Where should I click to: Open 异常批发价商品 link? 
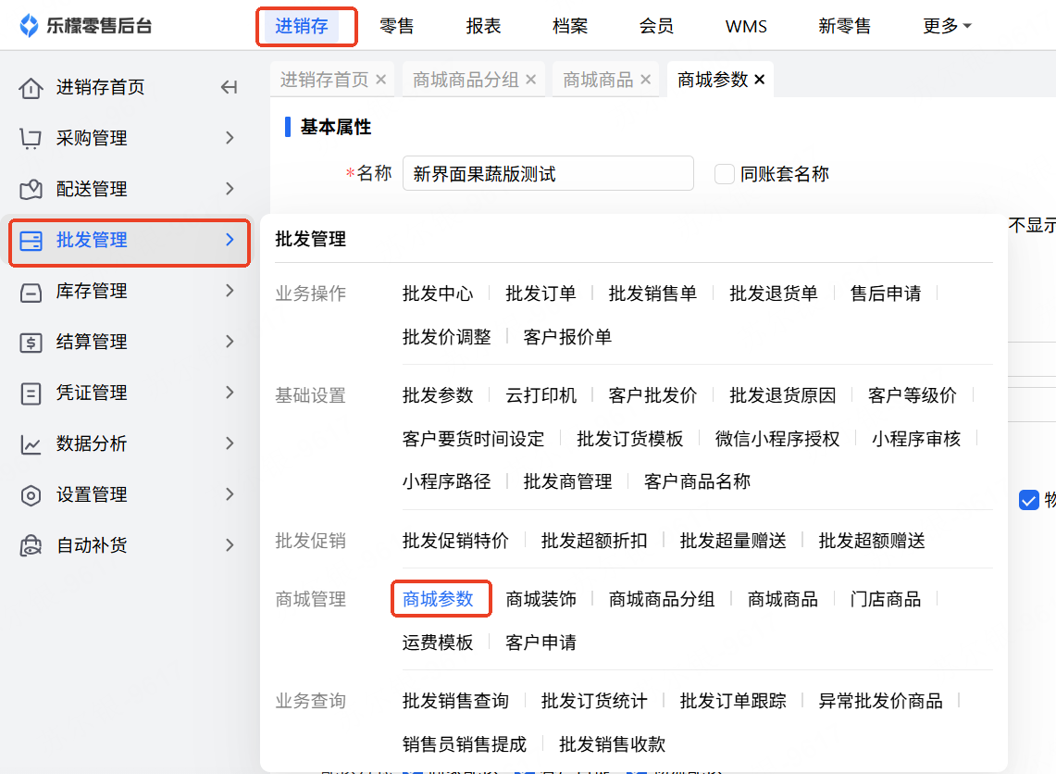coord(880,701)
